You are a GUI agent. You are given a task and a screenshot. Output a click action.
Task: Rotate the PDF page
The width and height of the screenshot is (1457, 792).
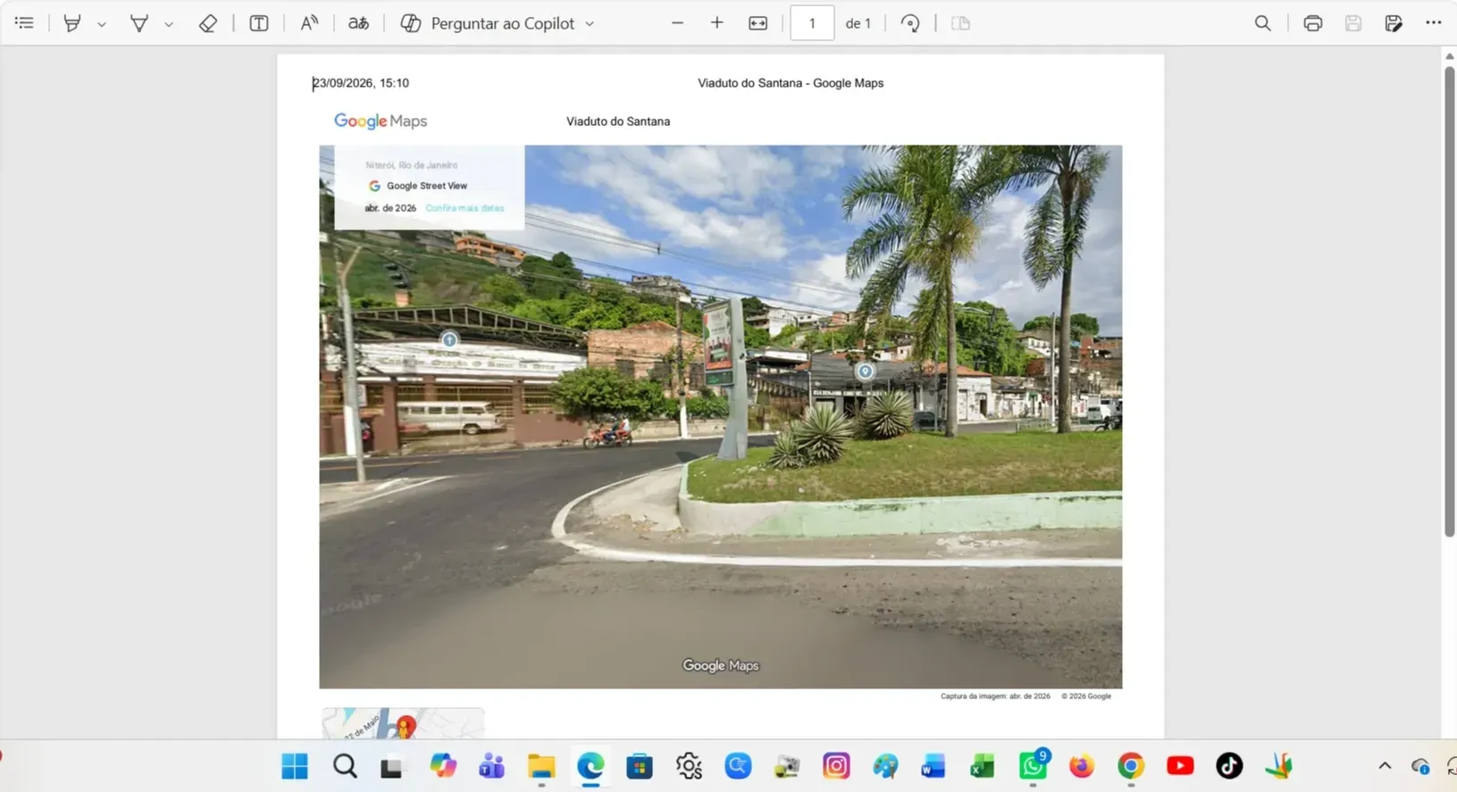(x=910, y=23)
